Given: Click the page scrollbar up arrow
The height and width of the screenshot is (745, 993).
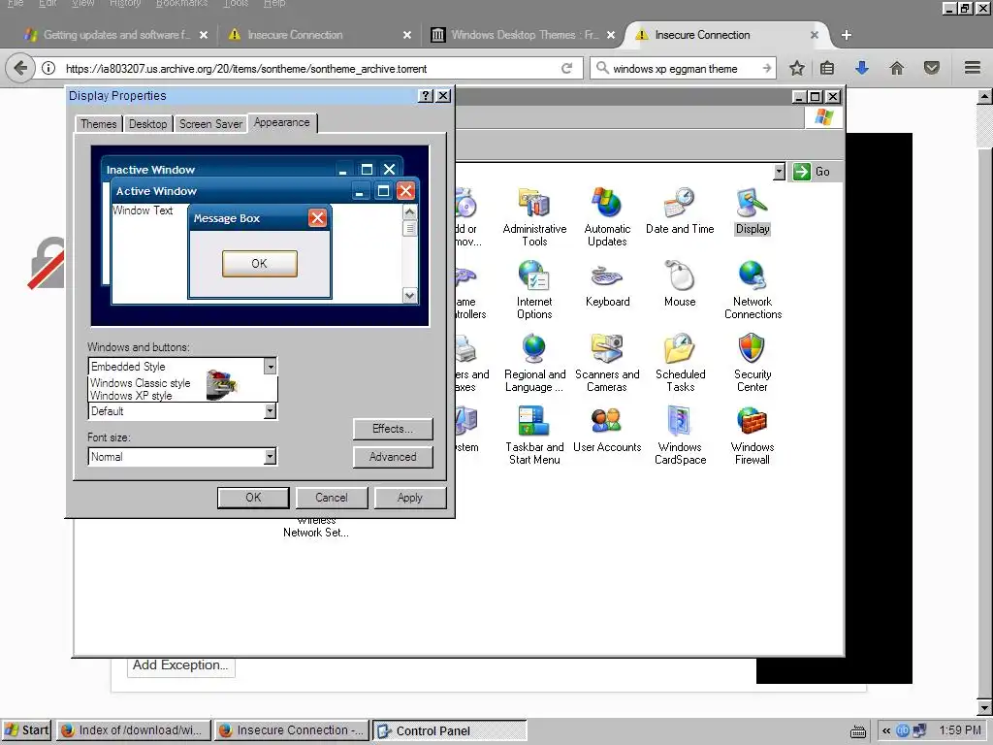Looking at the screenshot, I should click(984, 96).
